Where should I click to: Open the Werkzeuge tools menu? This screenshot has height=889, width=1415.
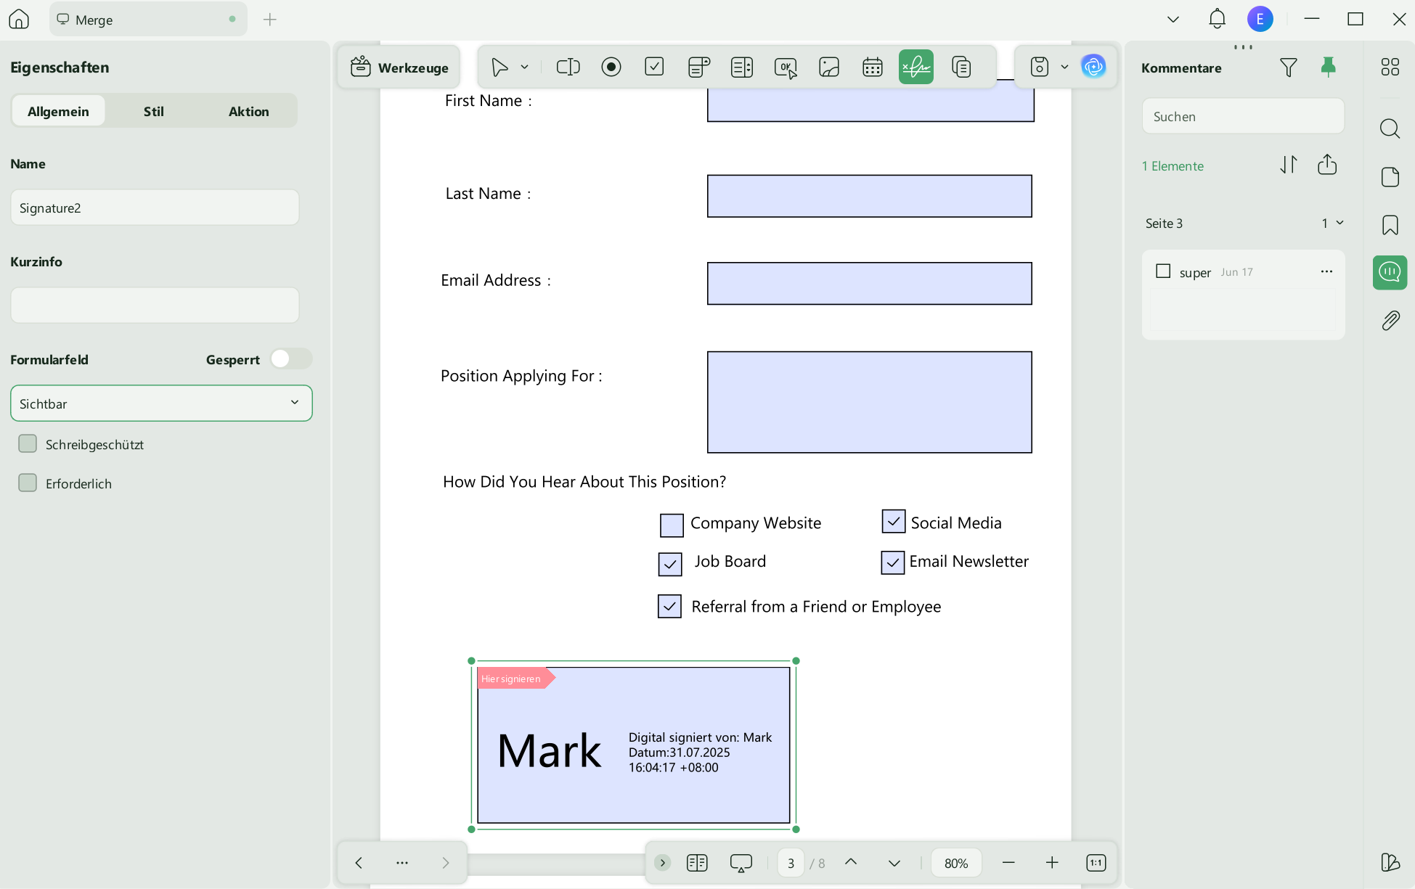pyautogui.click(x=399, y=67)
